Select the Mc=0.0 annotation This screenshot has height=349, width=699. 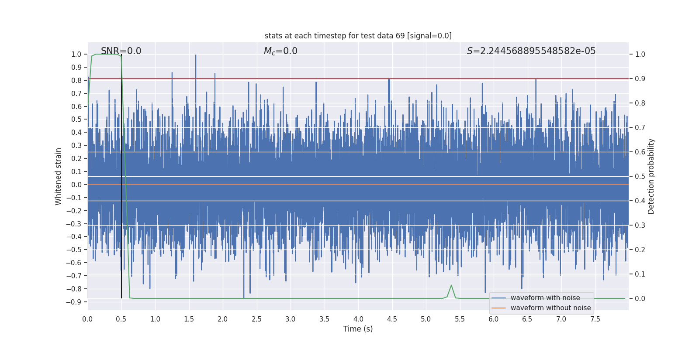point(280,51)
